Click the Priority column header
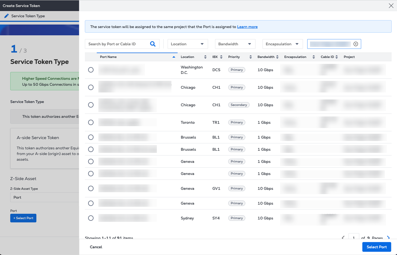The image size is (397, 255). click(234, 57)
